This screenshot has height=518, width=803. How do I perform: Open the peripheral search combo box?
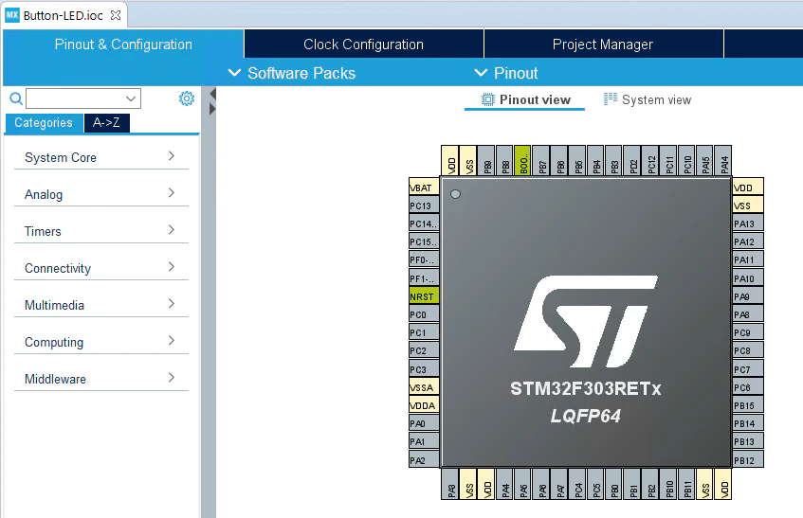pos(83,98)
